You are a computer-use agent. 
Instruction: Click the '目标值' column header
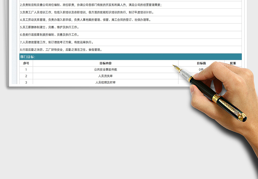tap(201, 63)
